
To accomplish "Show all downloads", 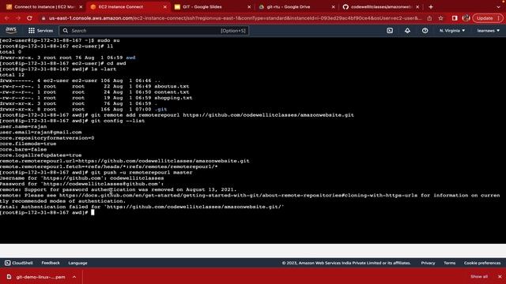I will point(479,277).
